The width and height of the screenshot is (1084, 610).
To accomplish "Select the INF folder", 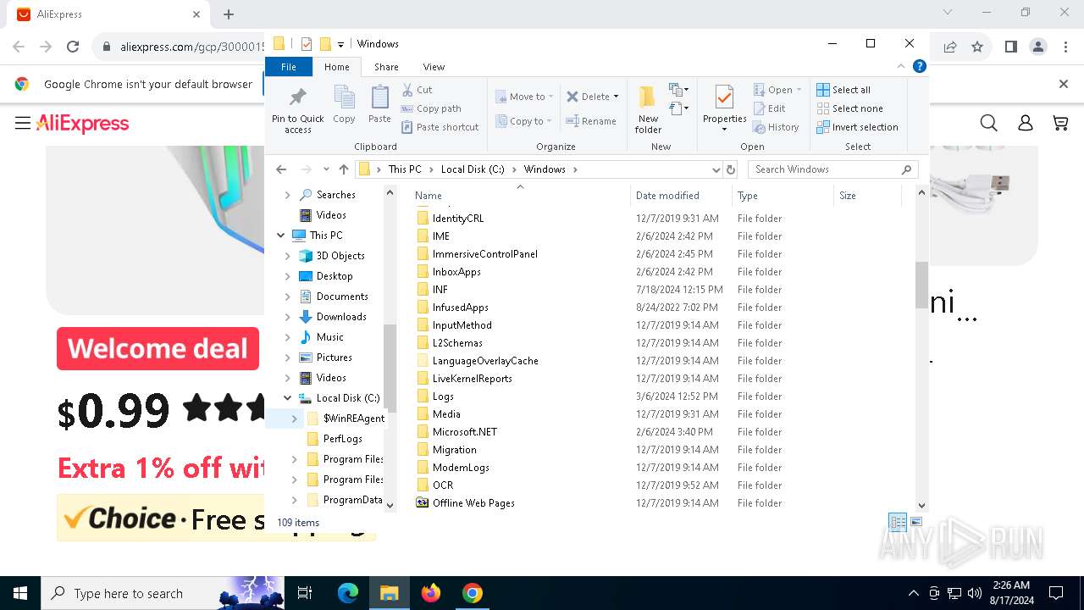I will tap(440, 290).
